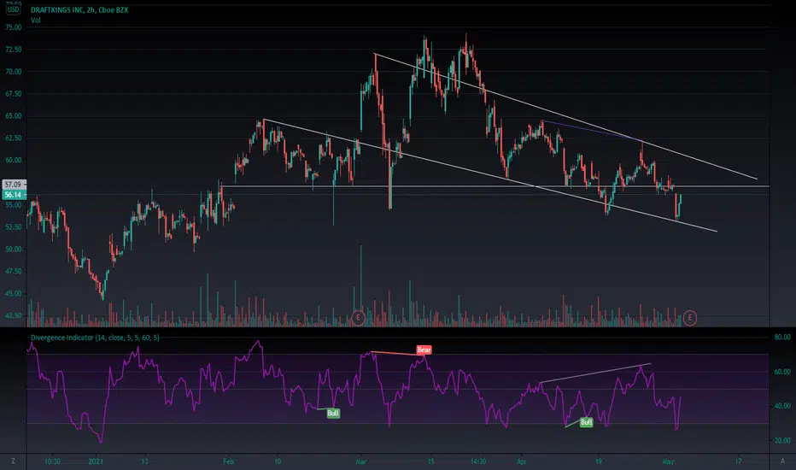This screenshot has width=796, height=470.
Task: Click the 57.09 horizontal line price label
Action: (x=13, y=185)
